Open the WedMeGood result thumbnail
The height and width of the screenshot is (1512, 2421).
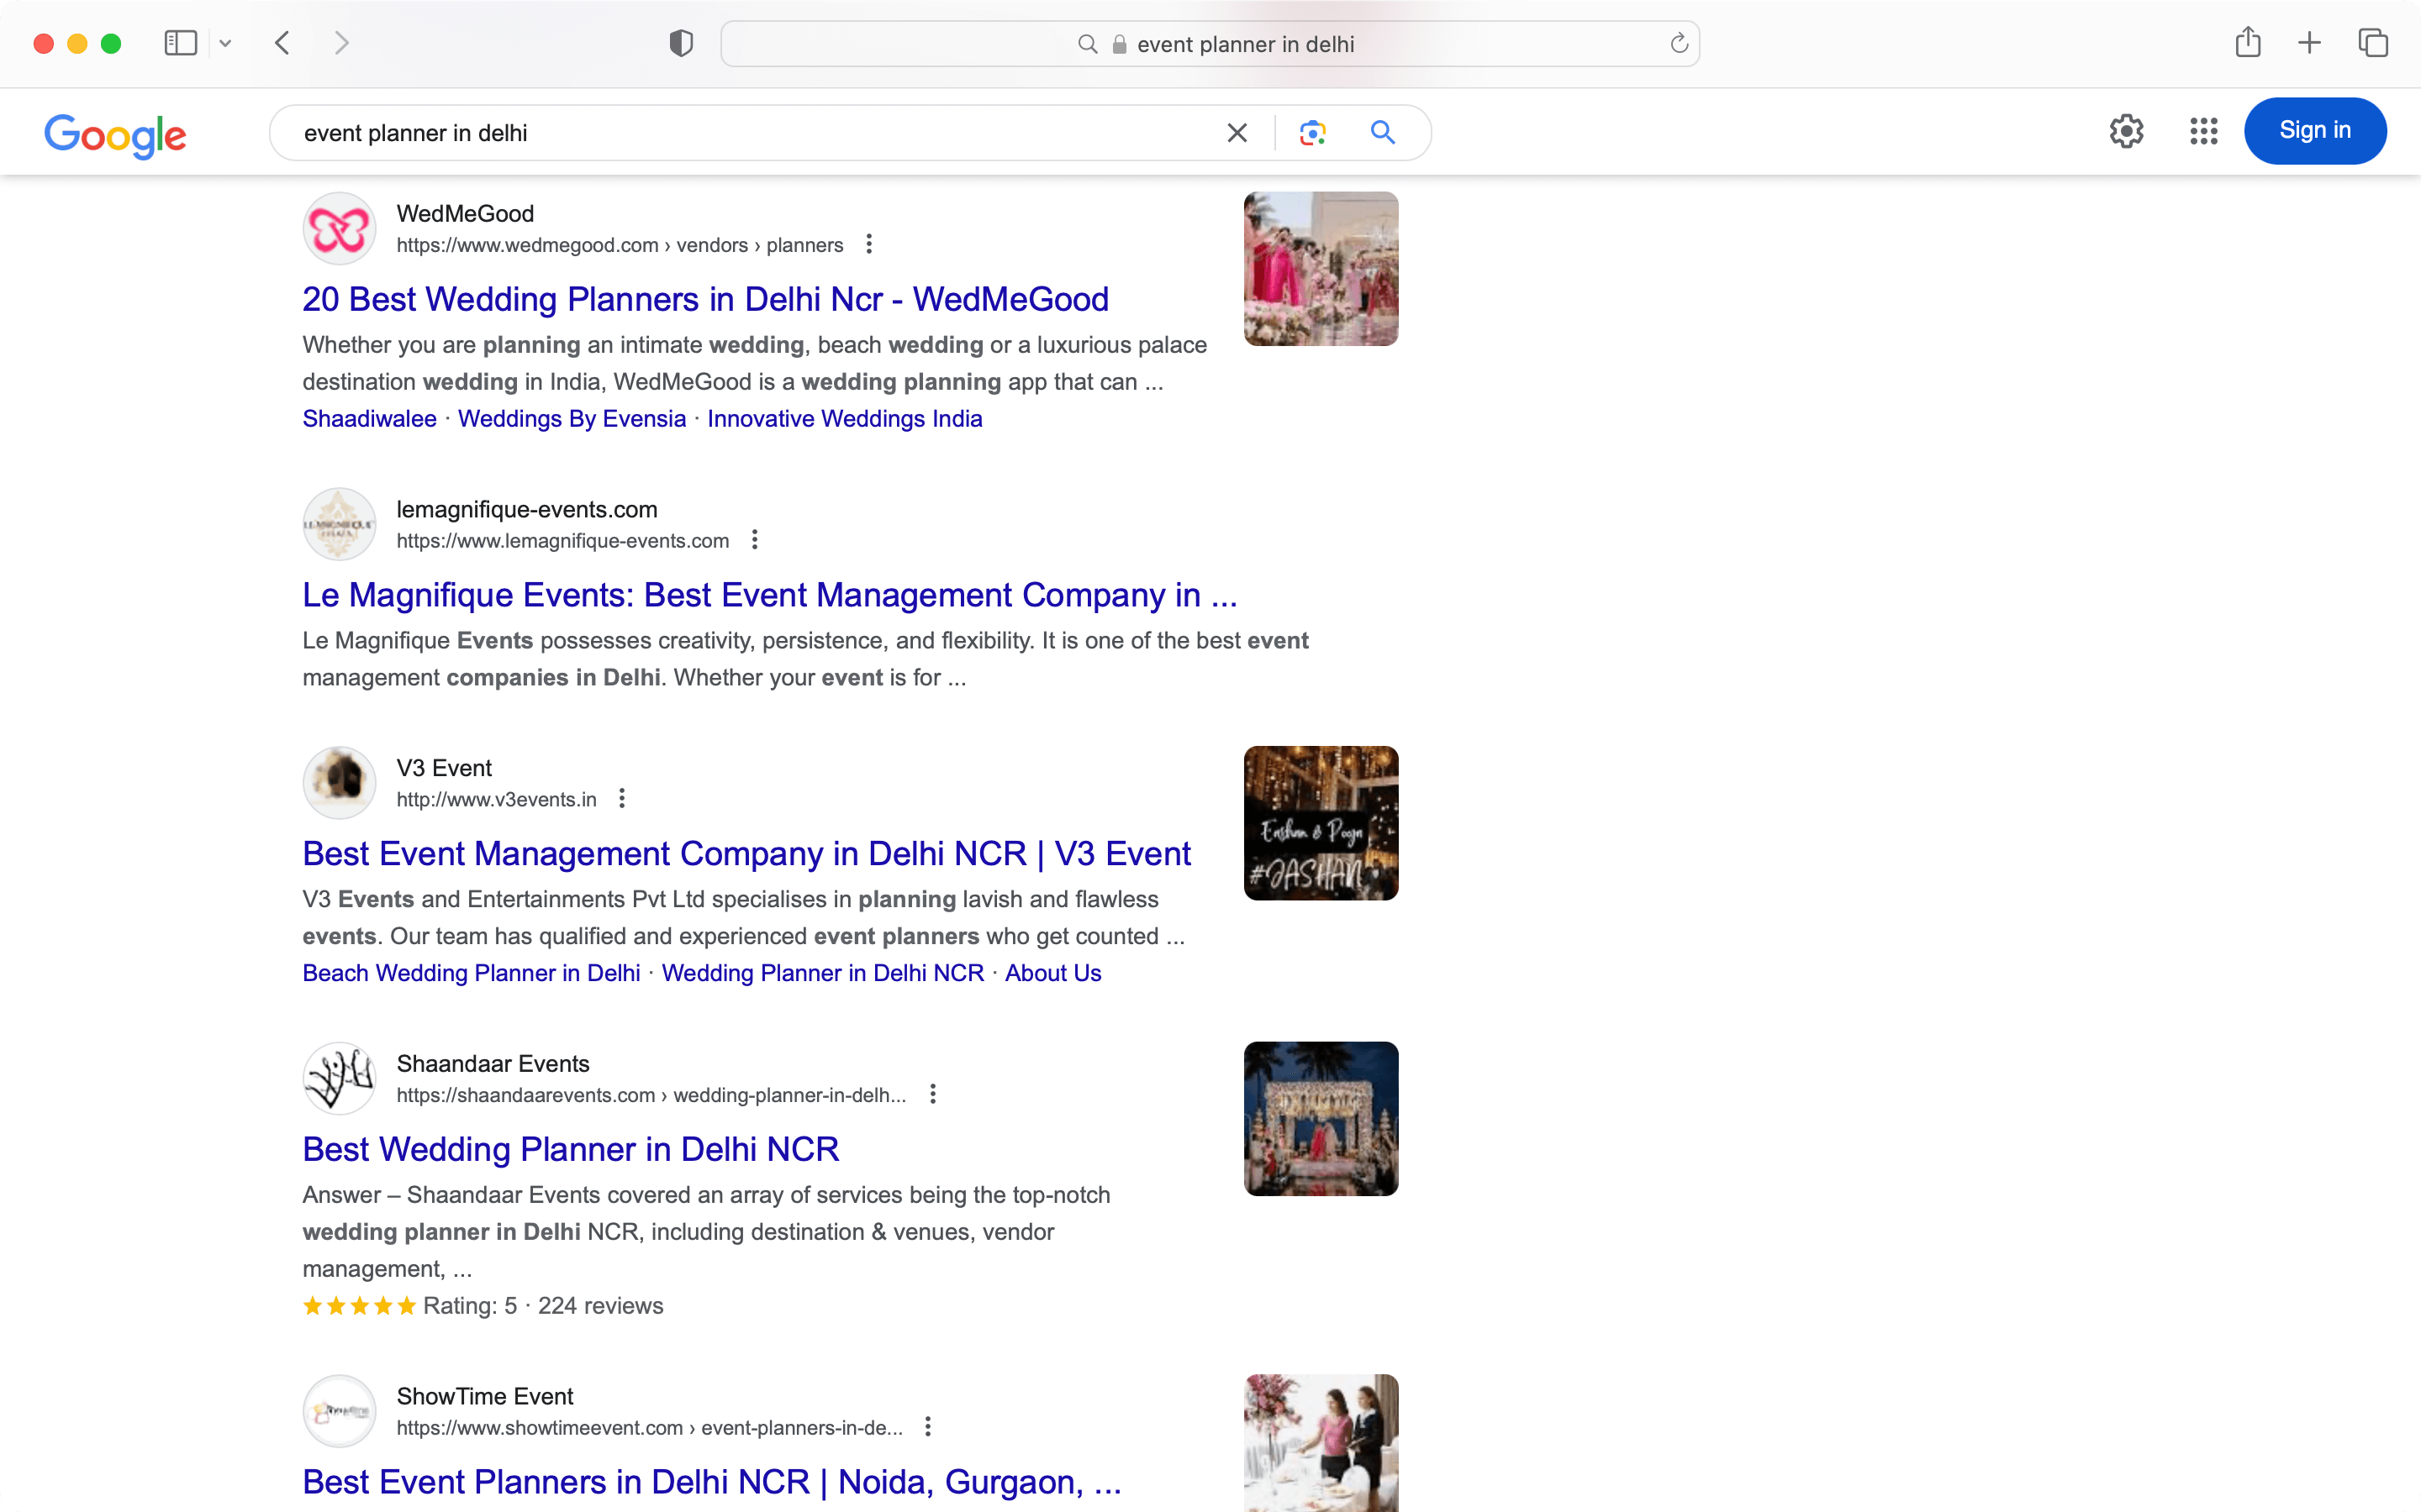(x=1321, y=269)
